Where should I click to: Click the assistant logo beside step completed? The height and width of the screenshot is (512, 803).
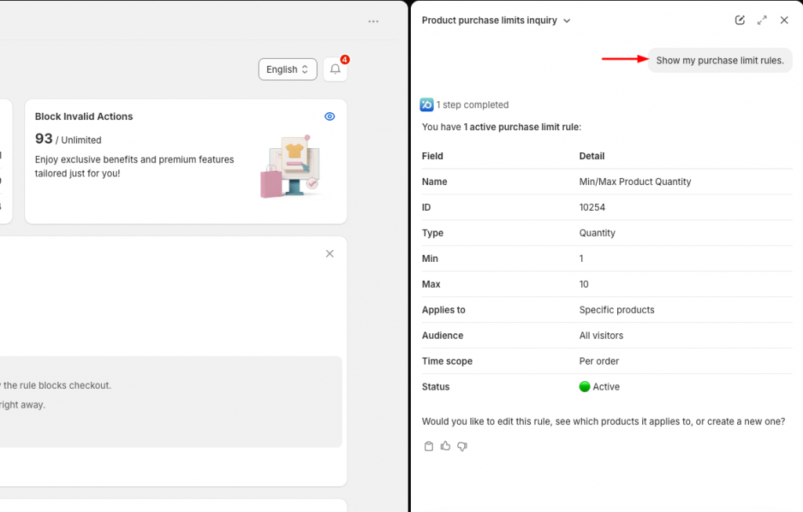click(x=427, y=104)
